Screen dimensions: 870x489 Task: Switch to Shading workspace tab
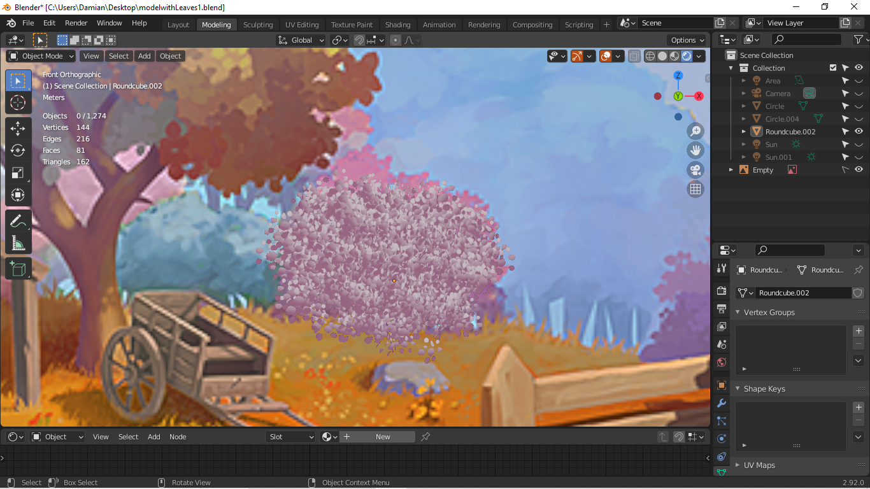[398, 25]
